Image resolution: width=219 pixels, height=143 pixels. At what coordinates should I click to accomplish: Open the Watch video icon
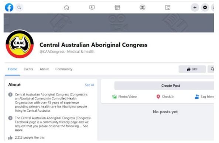92,7
